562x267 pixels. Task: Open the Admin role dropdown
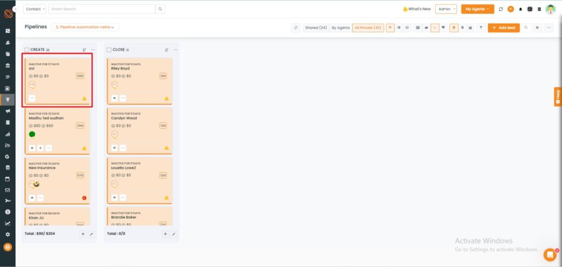point(446,9)
